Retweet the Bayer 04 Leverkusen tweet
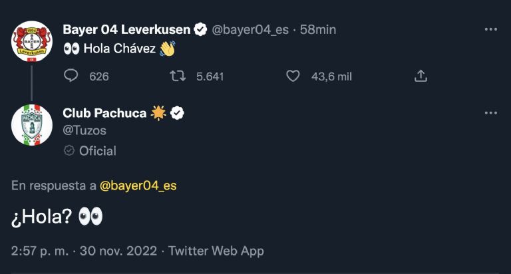 coord(178,76)
